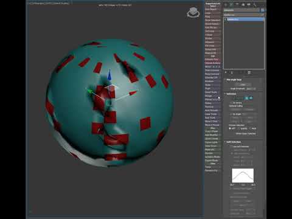Click the green Y axis handle of gizmo

(90, 91)
